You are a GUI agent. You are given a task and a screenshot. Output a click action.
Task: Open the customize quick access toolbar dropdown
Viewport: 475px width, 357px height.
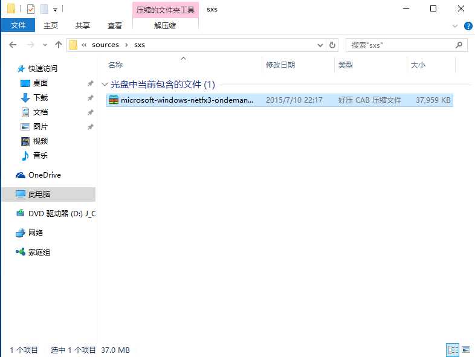[56, 10]
